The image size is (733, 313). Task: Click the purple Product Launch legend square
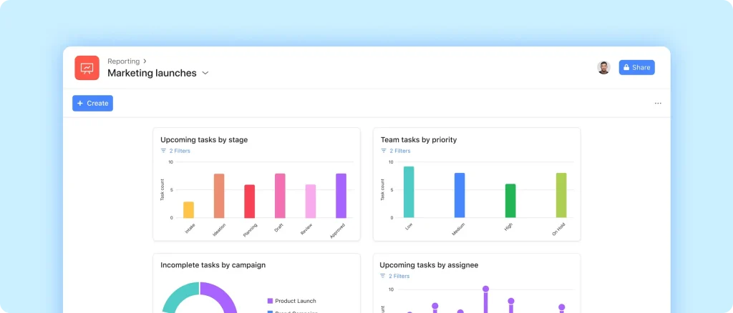[x=270, y=301]
